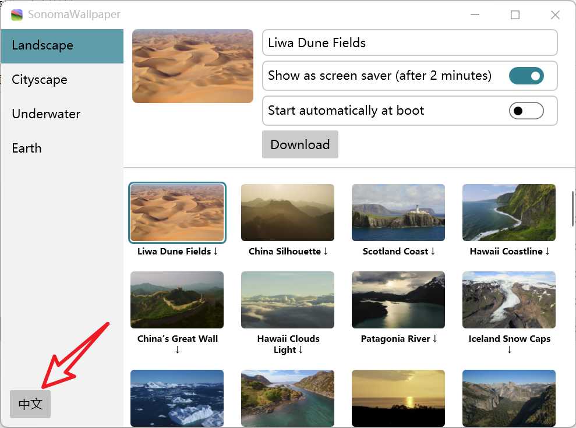Click the large Liwa Dune preview image

(193, 66)
